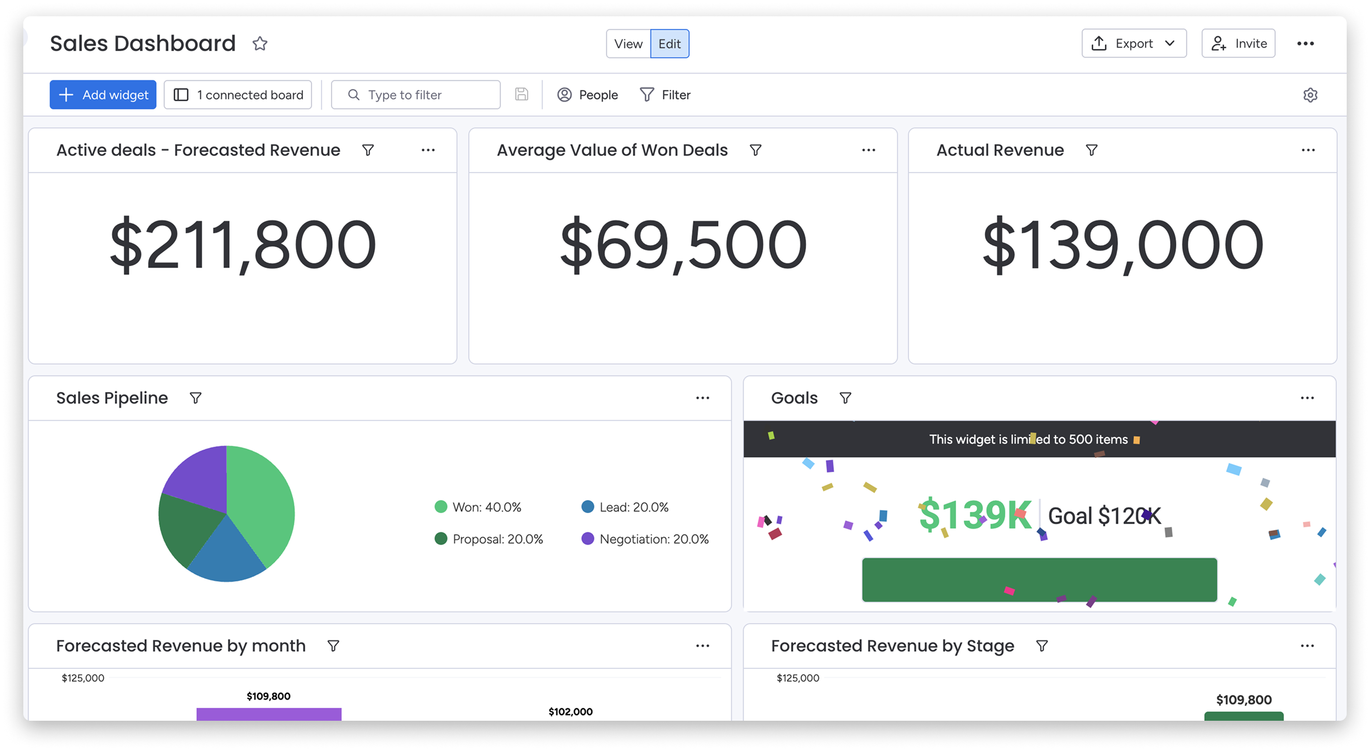Open the 1 connected board selector

pyautogui.click(x=238, y=95)
